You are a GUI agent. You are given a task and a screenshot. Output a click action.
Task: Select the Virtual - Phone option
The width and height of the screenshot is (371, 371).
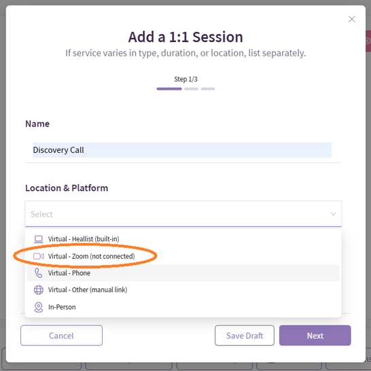click(x=183, y=273)
